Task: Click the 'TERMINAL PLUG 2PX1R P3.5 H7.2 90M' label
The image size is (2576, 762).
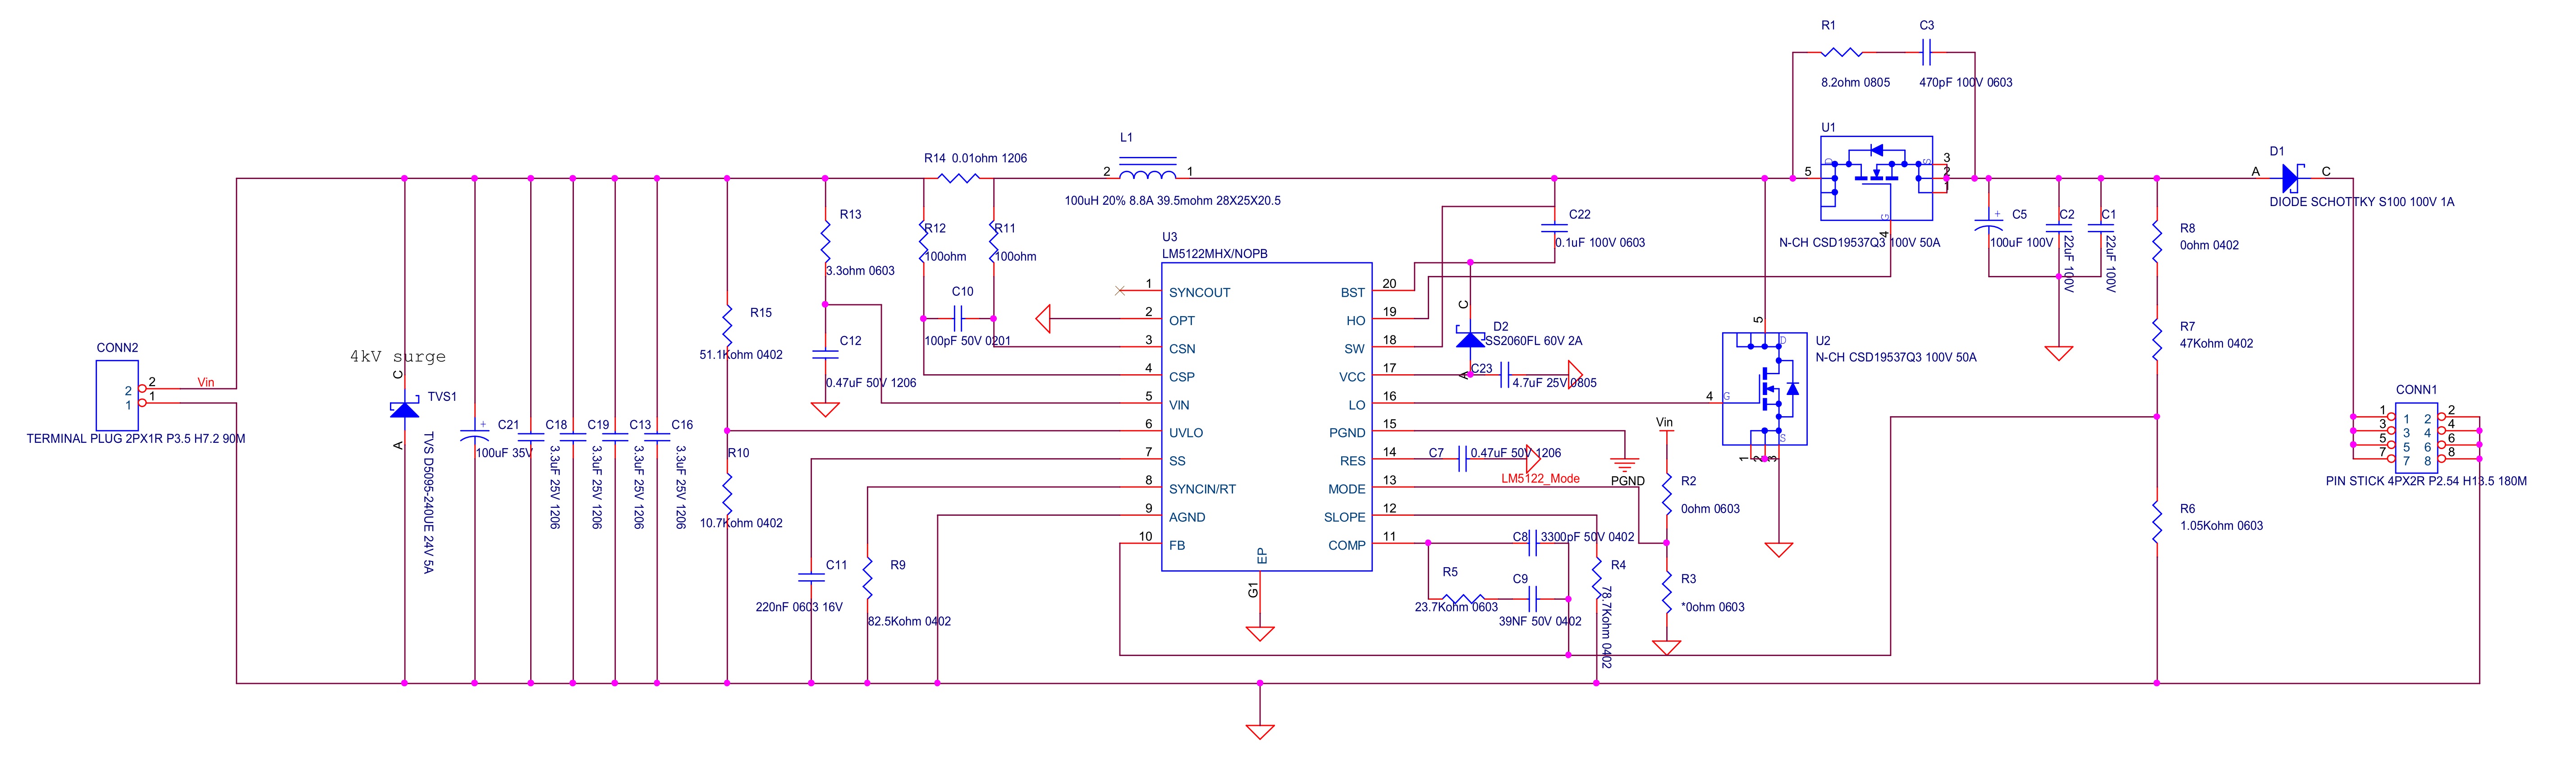Action: [136, 439]
